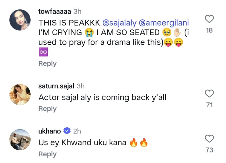View the 18 likes on towfaaaaa's comment
The height and width of the screenshot is (163, 226).
point(209,30)
